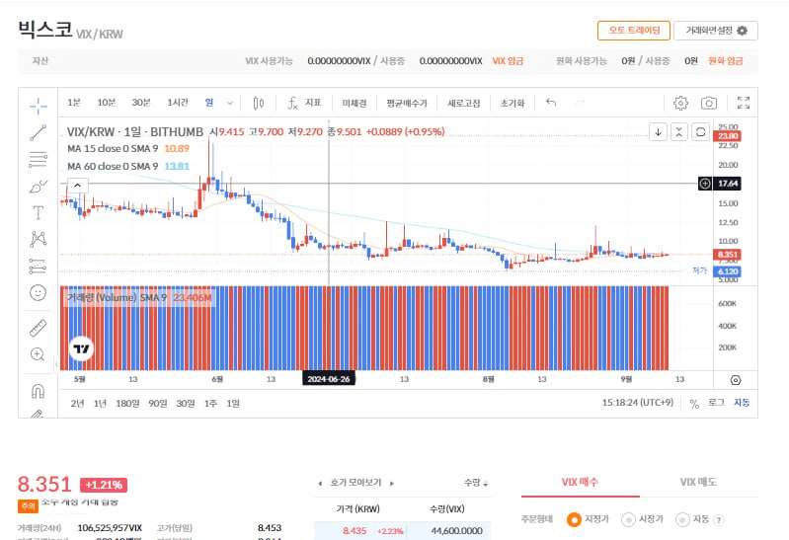Open the time axis settings target icon
The height and width of the screenshot is (540, 789).
coord(736,380)
